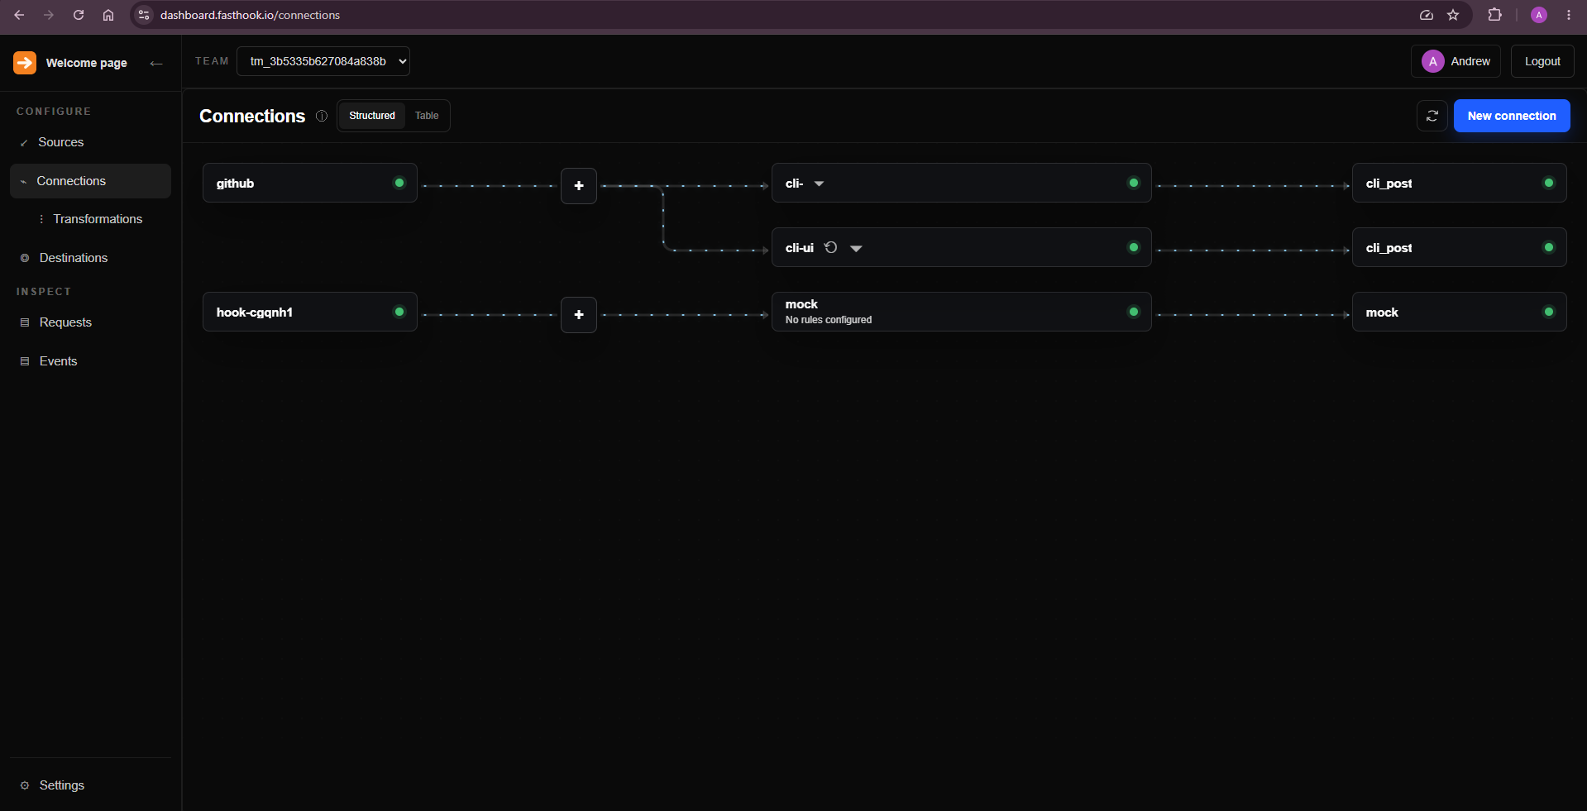Expand the cli- connection dropdown arrow
Image resolution: width=1587 pixels, height=811 pixels.
click(819, 184)
